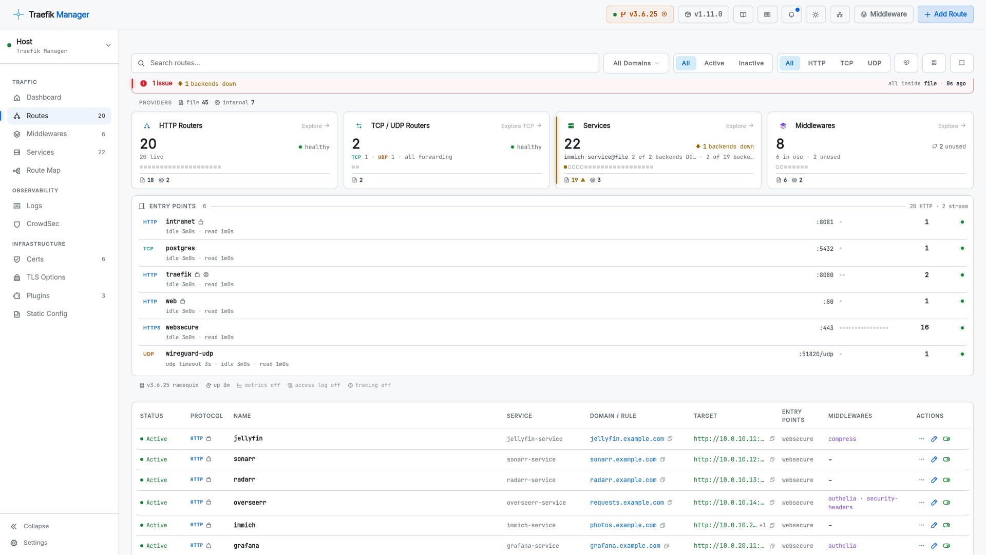Toggle the jellyfin route off
Viewport: 986px width, 555px height.
coord(946,439)
